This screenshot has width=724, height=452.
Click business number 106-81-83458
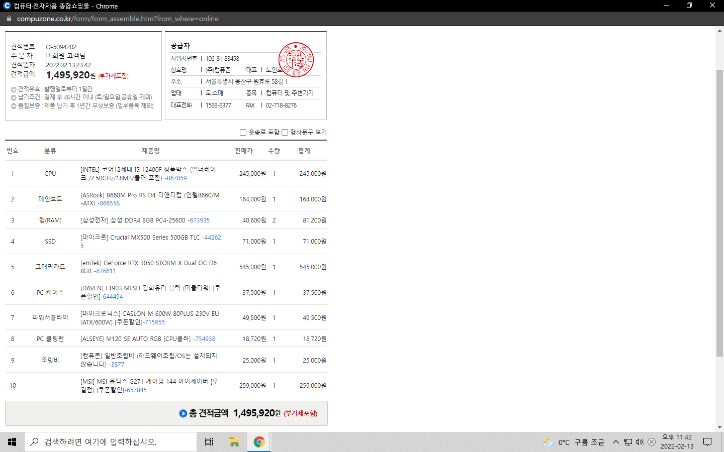coord(222,59)
